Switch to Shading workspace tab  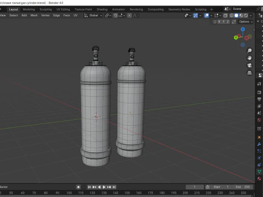point(102,9)
